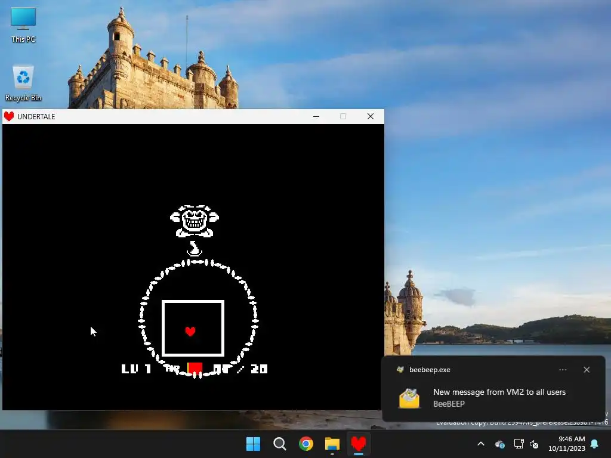The image size is (611, 458).
Task: Dismiss the beebeep.exe notification
Action: click(587, 370)
